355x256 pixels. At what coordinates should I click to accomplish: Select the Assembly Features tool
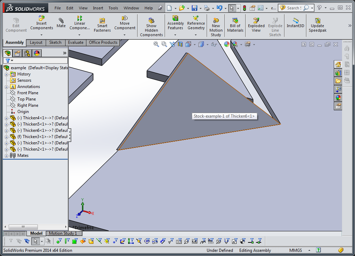[x=175, y=24]
